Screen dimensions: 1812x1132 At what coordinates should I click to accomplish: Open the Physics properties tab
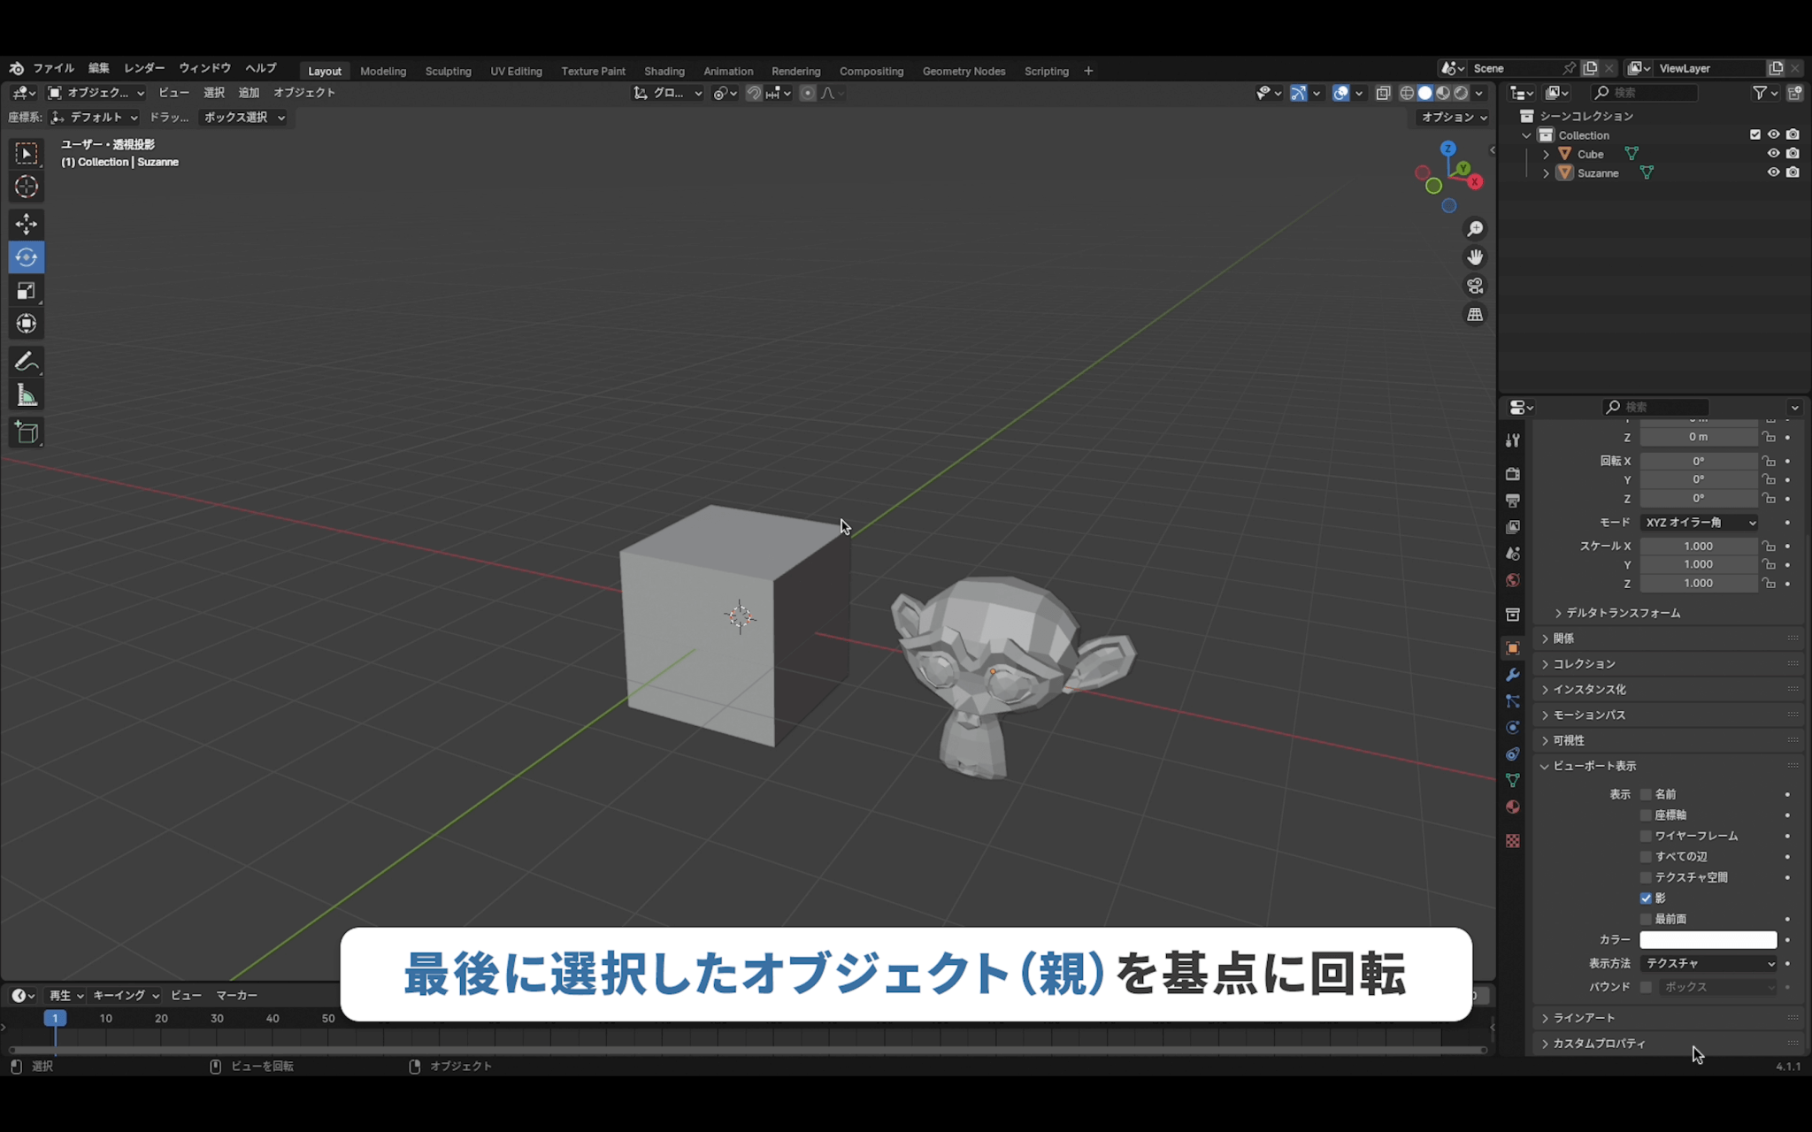tap(1513, 728)
